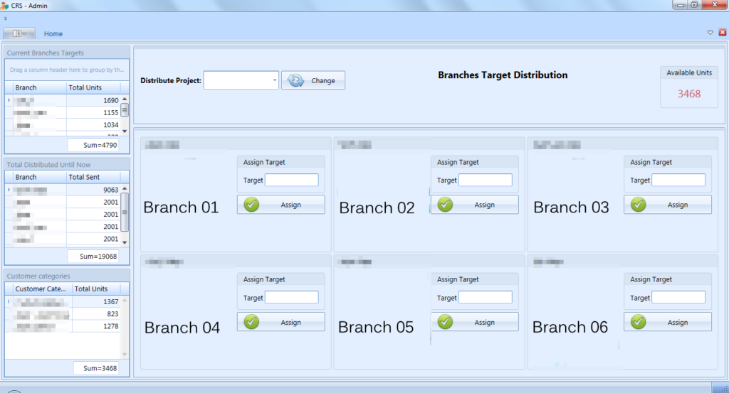
Task: Click the green checkmark on Branch 04 Assign
Action: point(251,321)
